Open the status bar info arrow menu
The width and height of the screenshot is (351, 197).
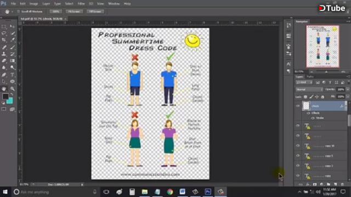82,184
